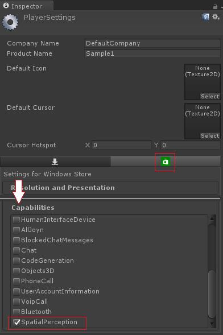223x335 pixels.
Task: Toggle the Inspector lock icon
Action: [x=215, y=7]
